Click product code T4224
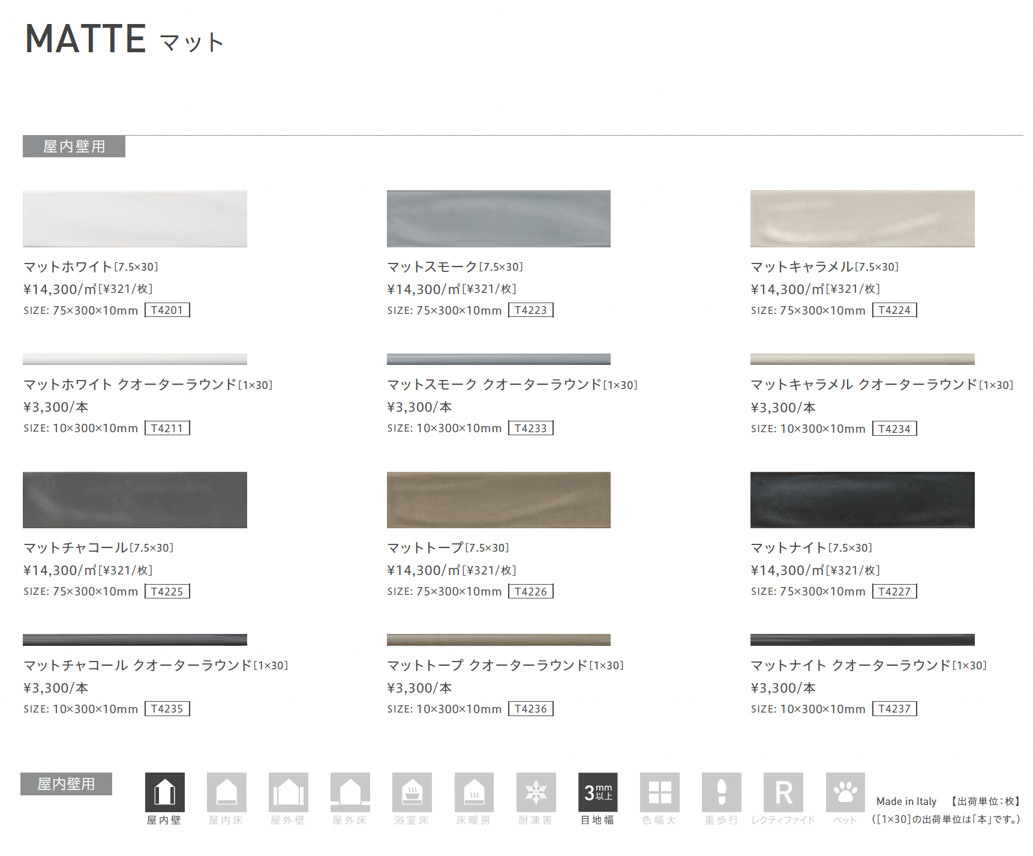This screenshot has height=856, width=1033. [894, 310]
